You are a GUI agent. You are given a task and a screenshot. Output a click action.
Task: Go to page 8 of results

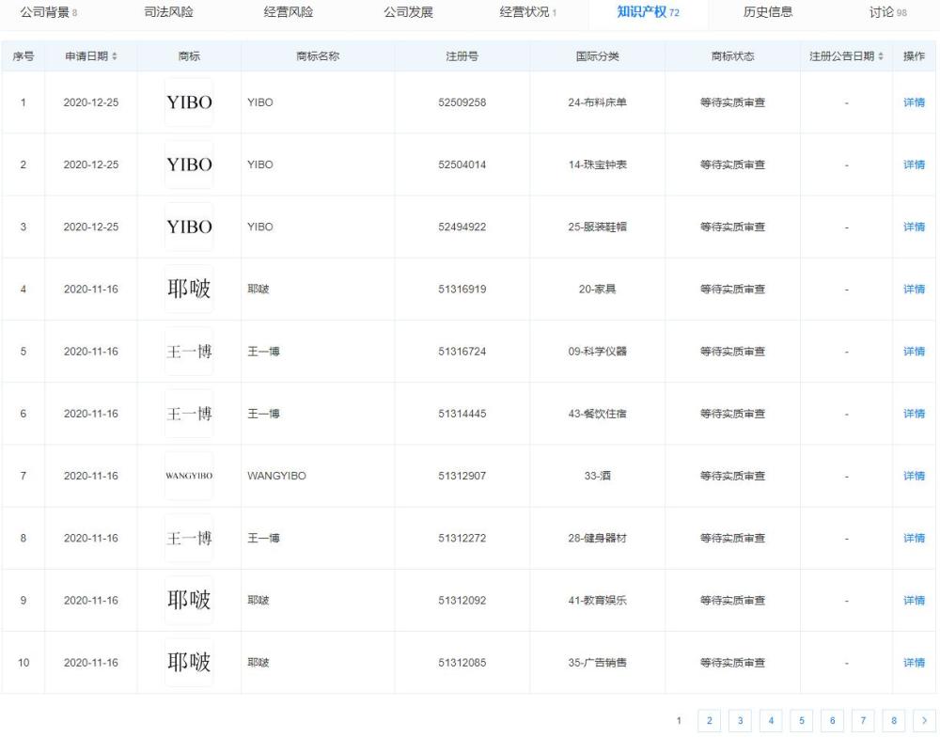[894, 721]
